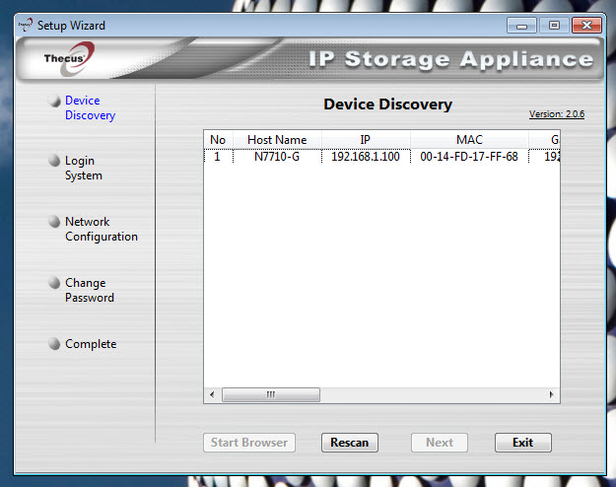The image size is (616, 487).
Task: Click the Start Browser button
Action: click(x=249, y=443)
